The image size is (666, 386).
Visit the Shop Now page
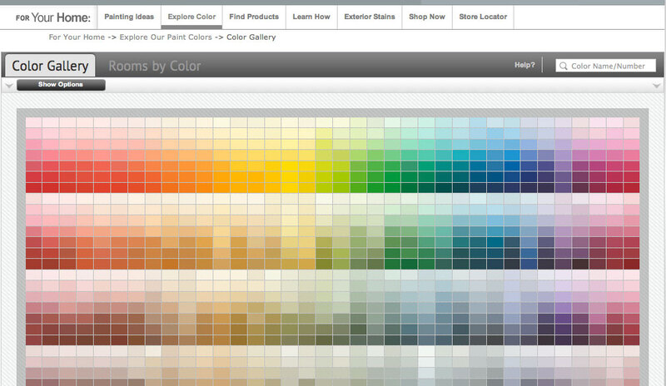click(x=426, y=17)
